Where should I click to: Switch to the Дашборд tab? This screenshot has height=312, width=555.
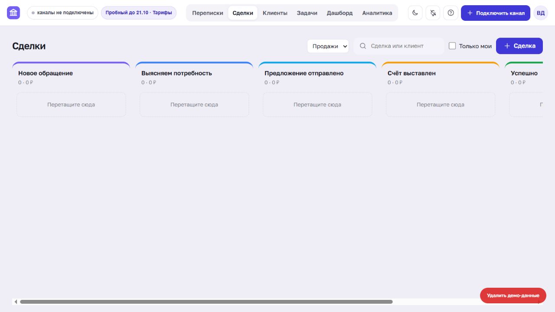tap(340, 13)
